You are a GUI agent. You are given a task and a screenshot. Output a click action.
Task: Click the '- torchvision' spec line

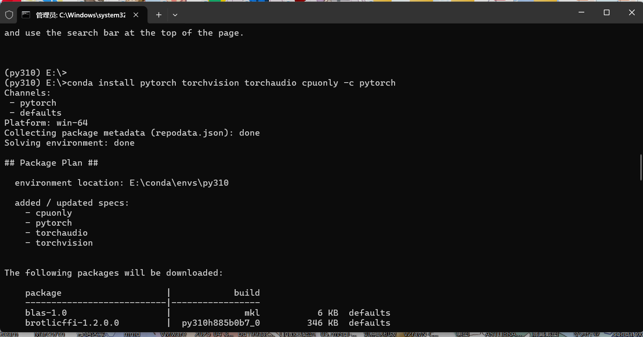pos(59,243)
